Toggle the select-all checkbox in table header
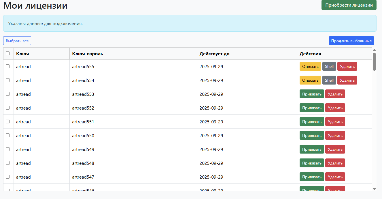This screenshot has height=199, width=382. 8,53
